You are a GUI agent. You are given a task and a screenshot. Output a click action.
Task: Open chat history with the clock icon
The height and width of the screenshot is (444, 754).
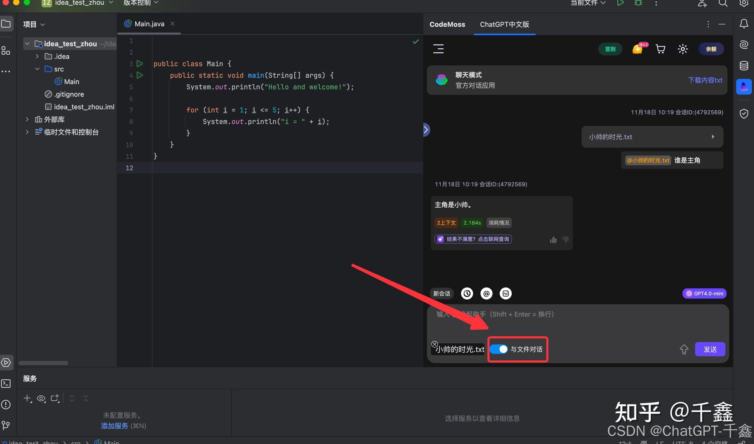click(467, 293)
